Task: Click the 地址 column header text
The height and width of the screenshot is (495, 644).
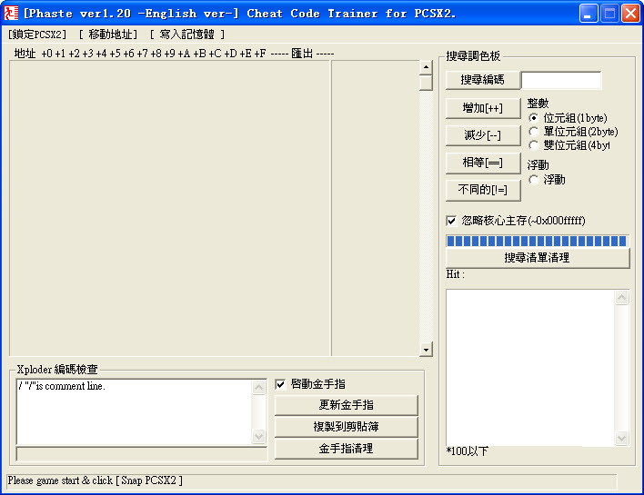Action: pos(25,54)
